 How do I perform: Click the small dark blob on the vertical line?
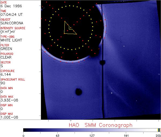pyautogui.click(x=102, y=63)
